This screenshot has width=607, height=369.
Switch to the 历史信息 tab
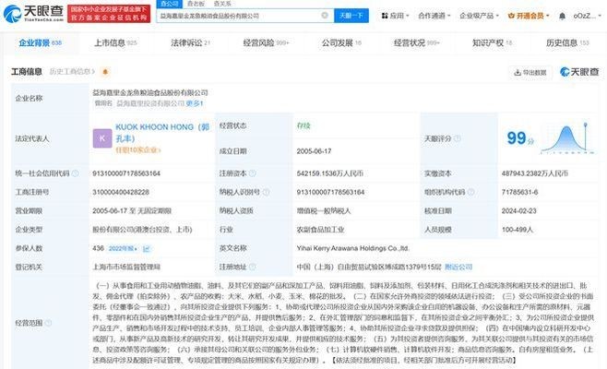[x=567, y=43]
